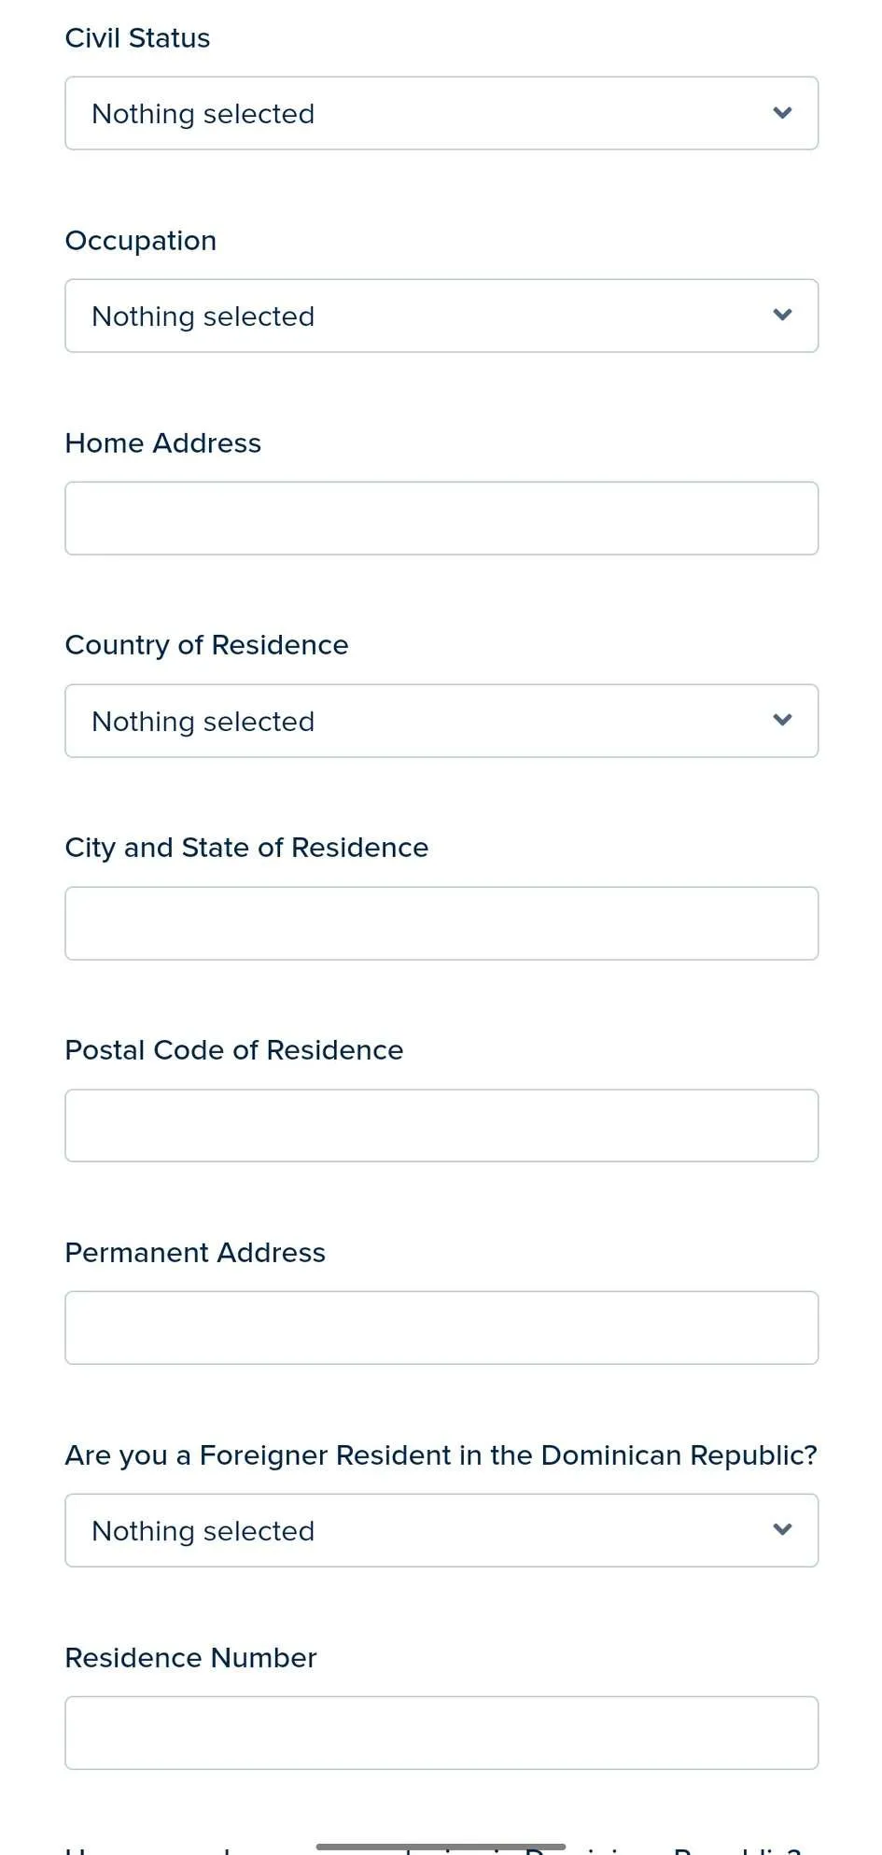882x1855 pixels.
Task: Focus the Home Address text field
Action: click(441, 518)
